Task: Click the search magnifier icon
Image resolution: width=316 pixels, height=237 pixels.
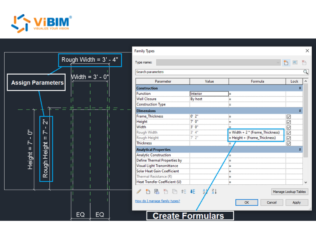Action: point(305,72)
